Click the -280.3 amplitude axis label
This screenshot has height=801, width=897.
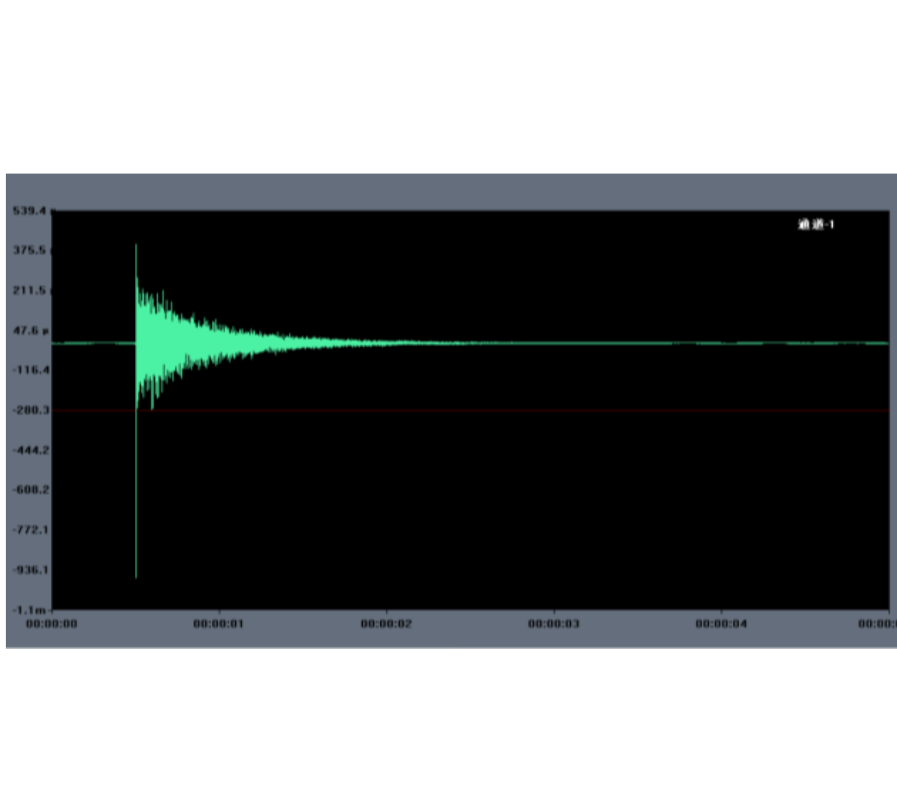(31, 410)
